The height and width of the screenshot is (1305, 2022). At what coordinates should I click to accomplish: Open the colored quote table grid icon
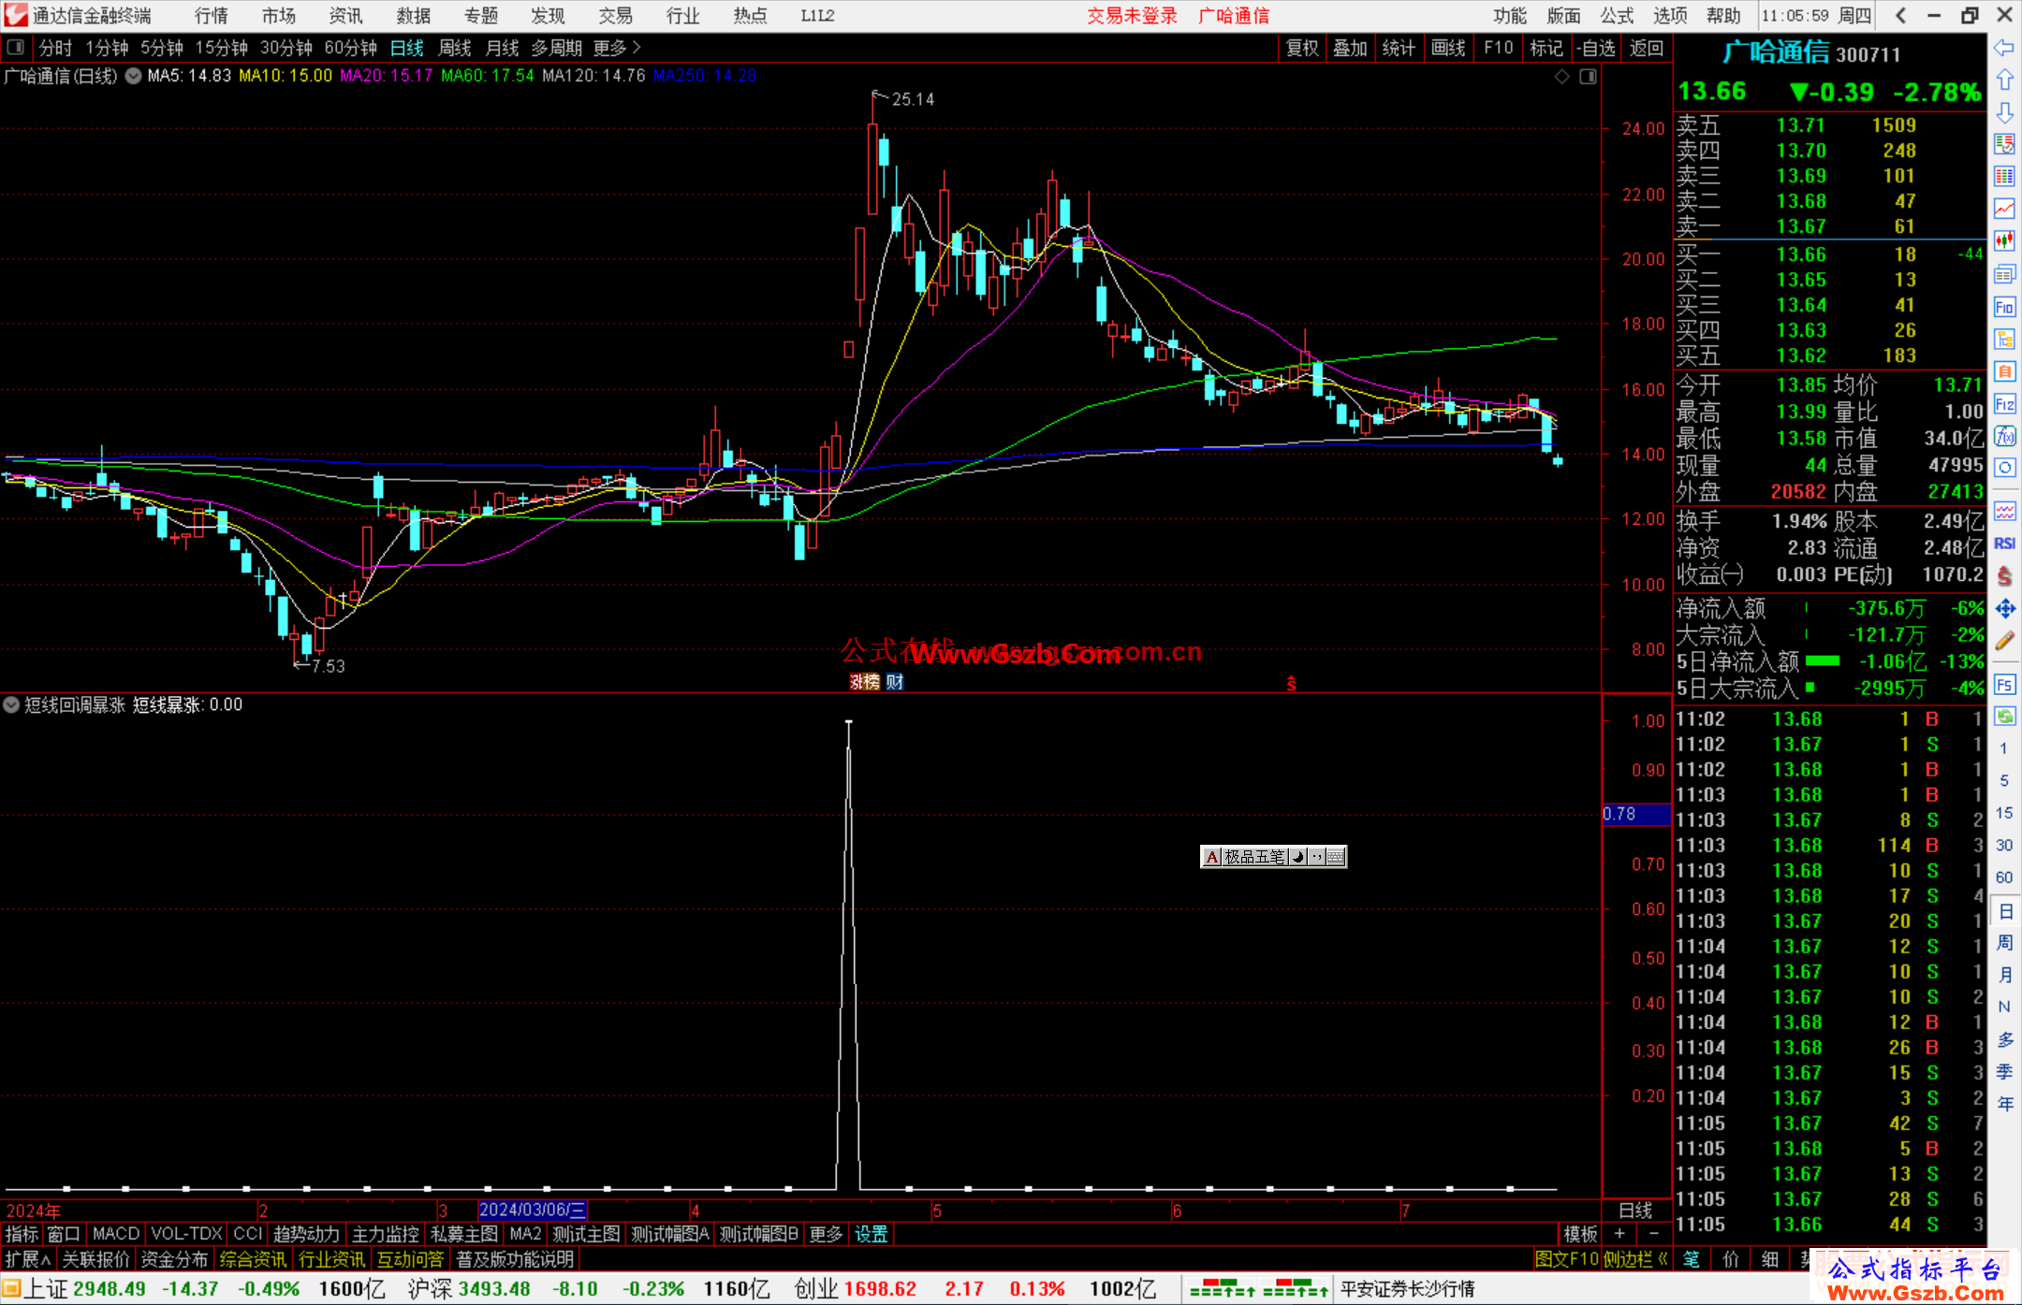[2004, 177]
